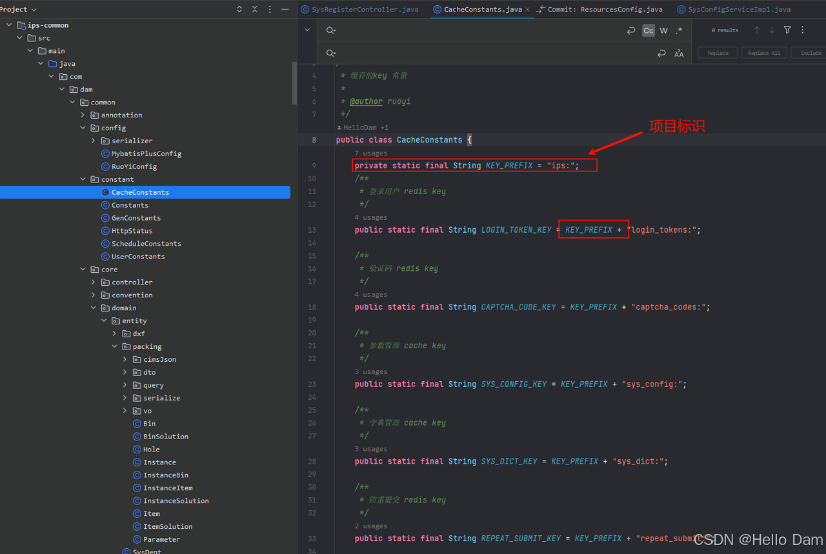The width and height of the screenshot is (826, 554).
Task: Expand the dxf package
Action: click(114, 333)
